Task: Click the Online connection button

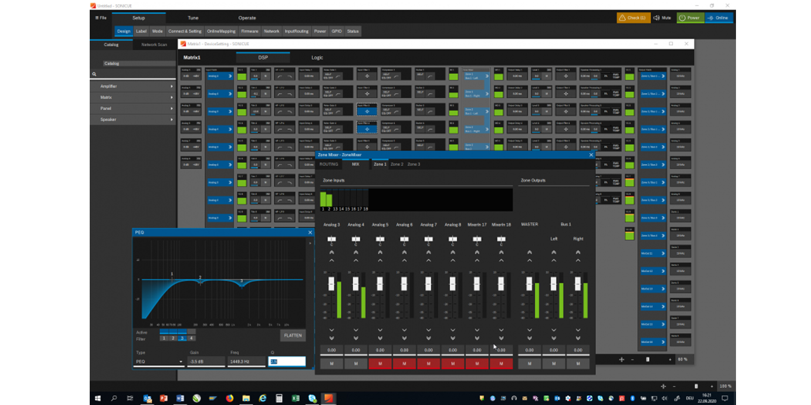Action: pos(718,18)
